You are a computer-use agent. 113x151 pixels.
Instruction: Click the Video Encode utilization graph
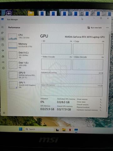(x=56, y=64)
